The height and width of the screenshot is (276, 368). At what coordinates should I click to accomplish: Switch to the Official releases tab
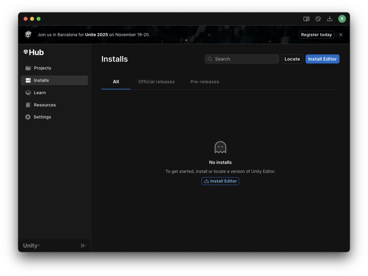coord(157,82)
